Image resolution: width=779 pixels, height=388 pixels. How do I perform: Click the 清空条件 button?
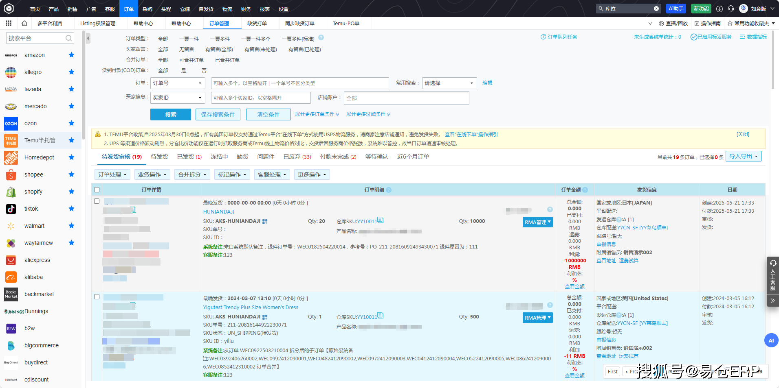[268, 115]
